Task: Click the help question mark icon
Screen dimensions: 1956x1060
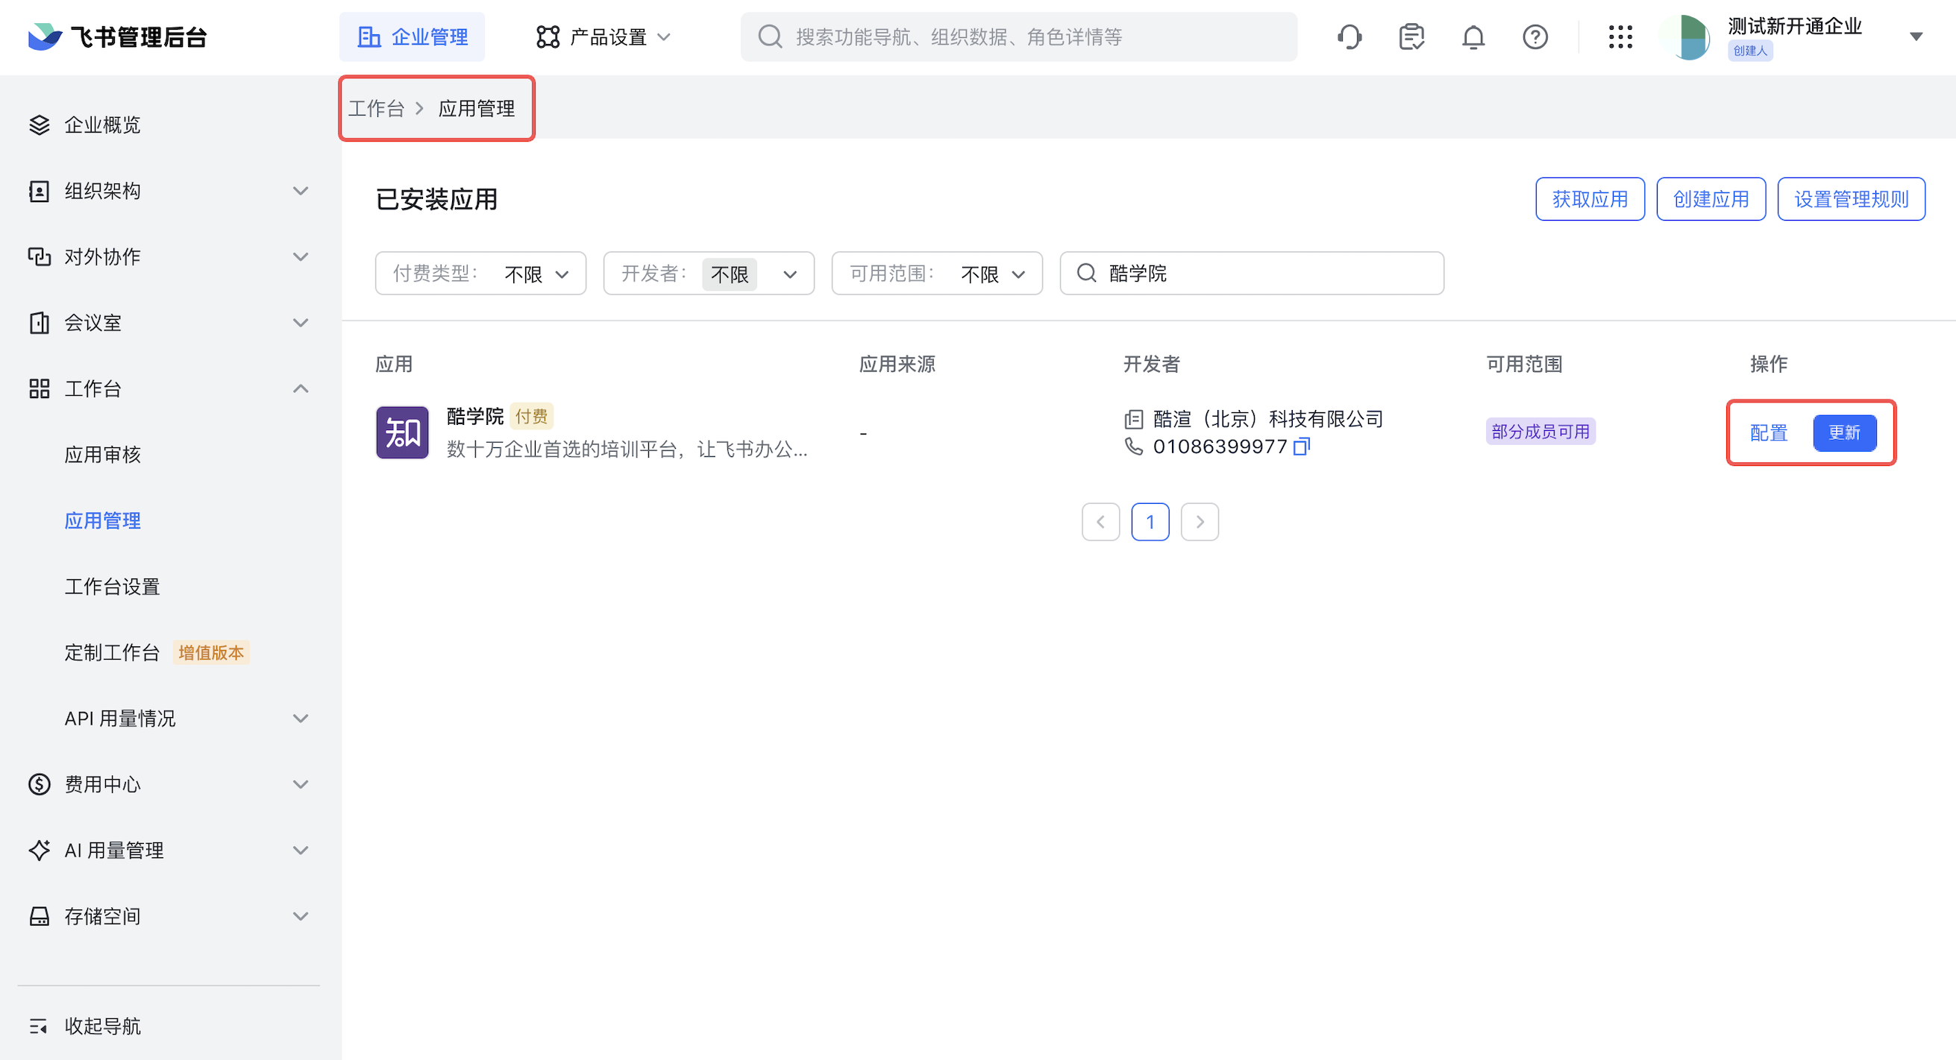Action: click(1535, 37)
